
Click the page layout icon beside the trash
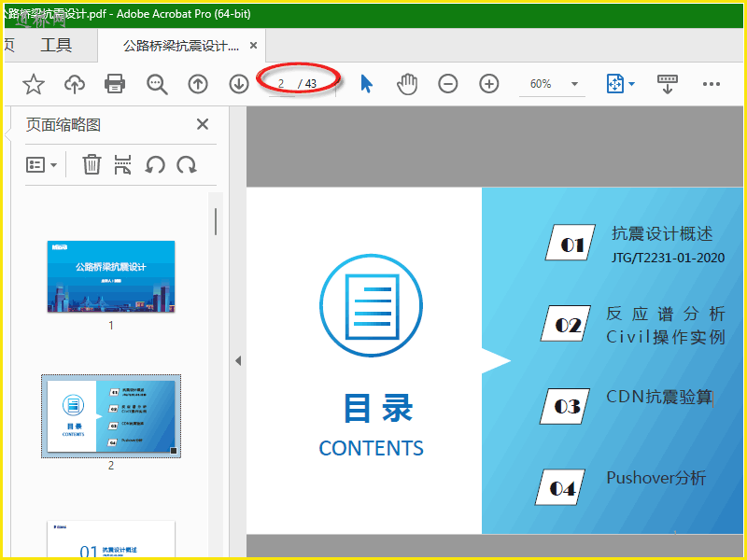(x=122, y=165)
